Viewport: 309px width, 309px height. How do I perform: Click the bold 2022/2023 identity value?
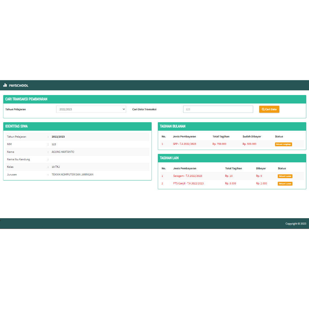click(58, 137)
